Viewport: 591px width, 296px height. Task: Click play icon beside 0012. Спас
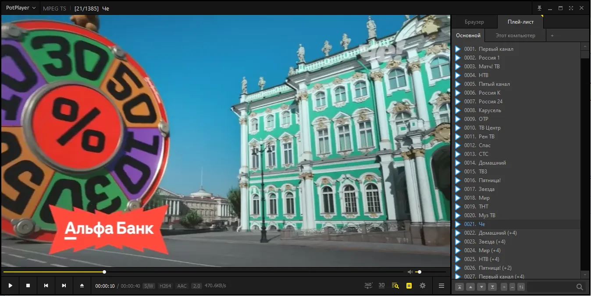pyautogui.click(x=458, y=145)
